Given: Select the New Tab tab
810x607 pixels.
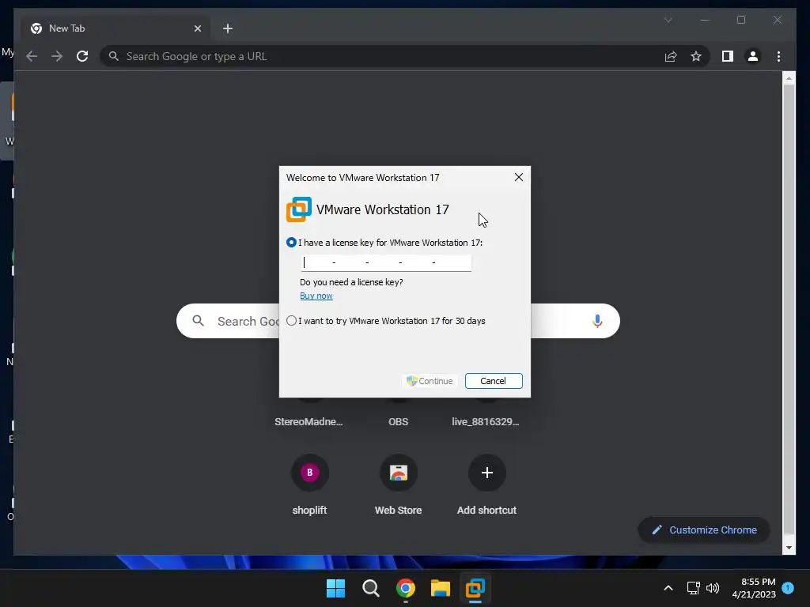Looking at the screenshot, I should click(x=115, y=28).
